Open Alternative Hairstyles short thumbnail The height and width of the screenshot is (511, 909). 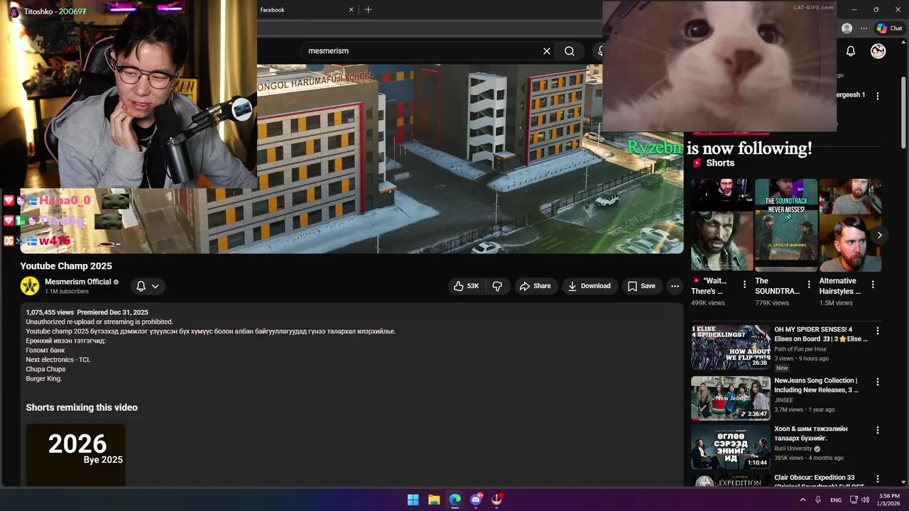850,224
